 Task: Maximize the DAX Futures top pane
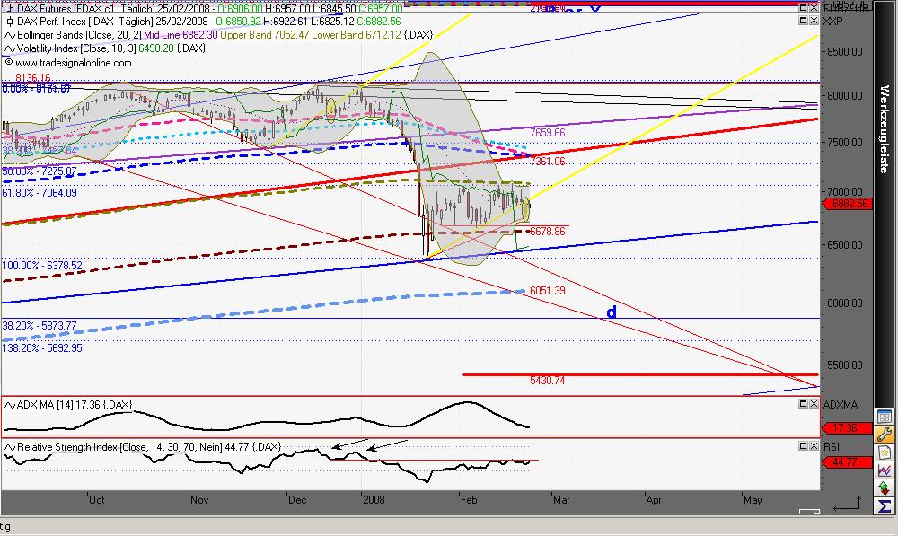(803, 7)
